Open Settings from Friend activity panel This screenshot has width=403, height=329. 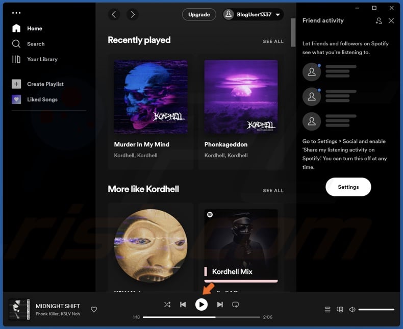tap(348, 187)
